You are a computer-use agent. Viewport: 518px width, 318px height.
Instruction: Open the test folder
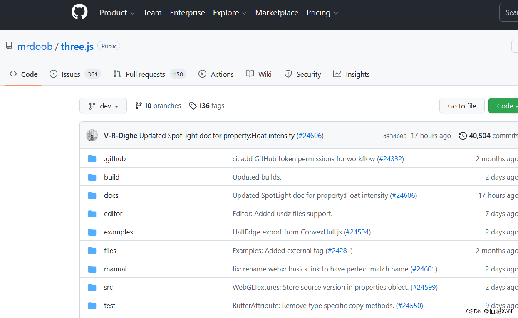[109, 306]
